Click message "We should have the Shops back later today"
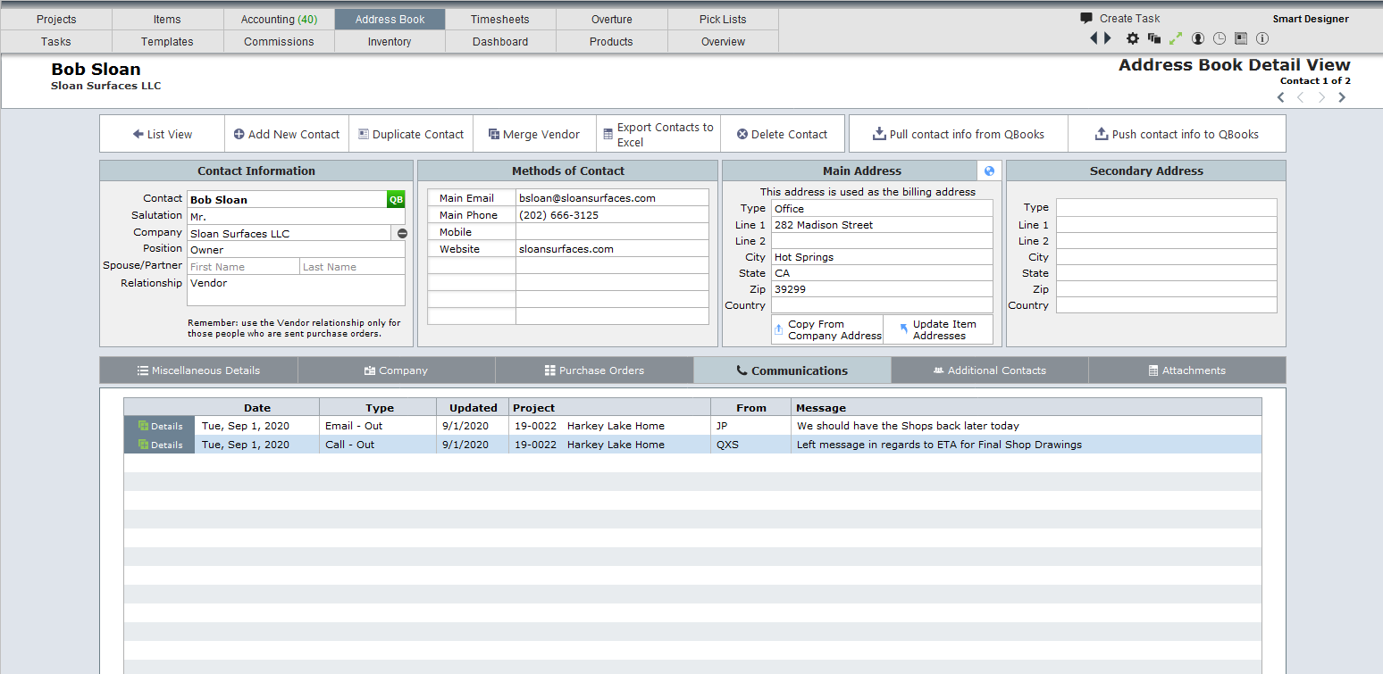Image resolution: width=1383 pixels, height=674 pixels. tap(908, 426)
